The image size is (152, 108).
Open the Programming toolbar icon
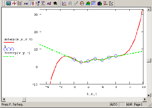(x=43, y=4)
